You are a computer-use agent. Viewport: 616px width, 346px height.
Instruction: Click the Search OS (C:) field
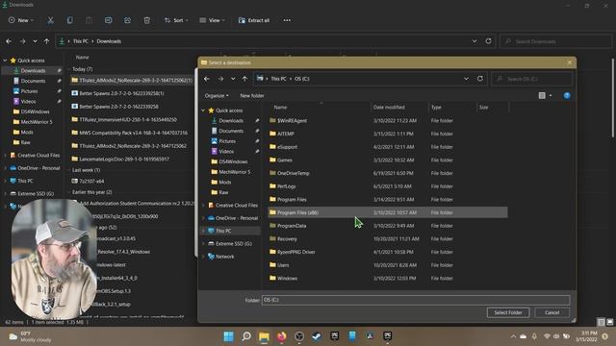(532, 79)
